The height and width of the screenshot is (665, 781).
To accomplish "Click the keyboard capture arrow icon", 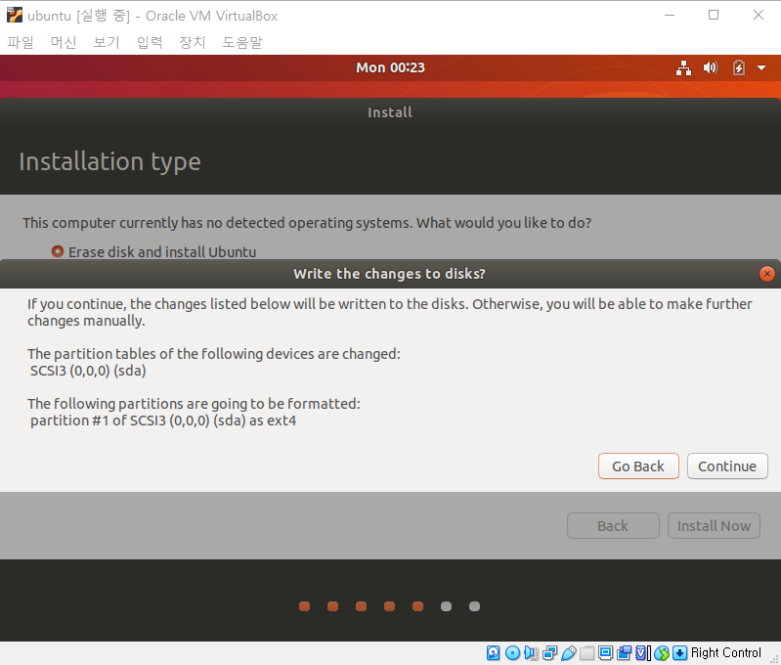I will click(x=680, y=652).
